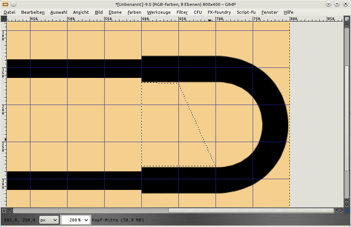Click the horizontal scrollbar left arrow
Screen dimensions: 351x227
click(x=10, y=210)
